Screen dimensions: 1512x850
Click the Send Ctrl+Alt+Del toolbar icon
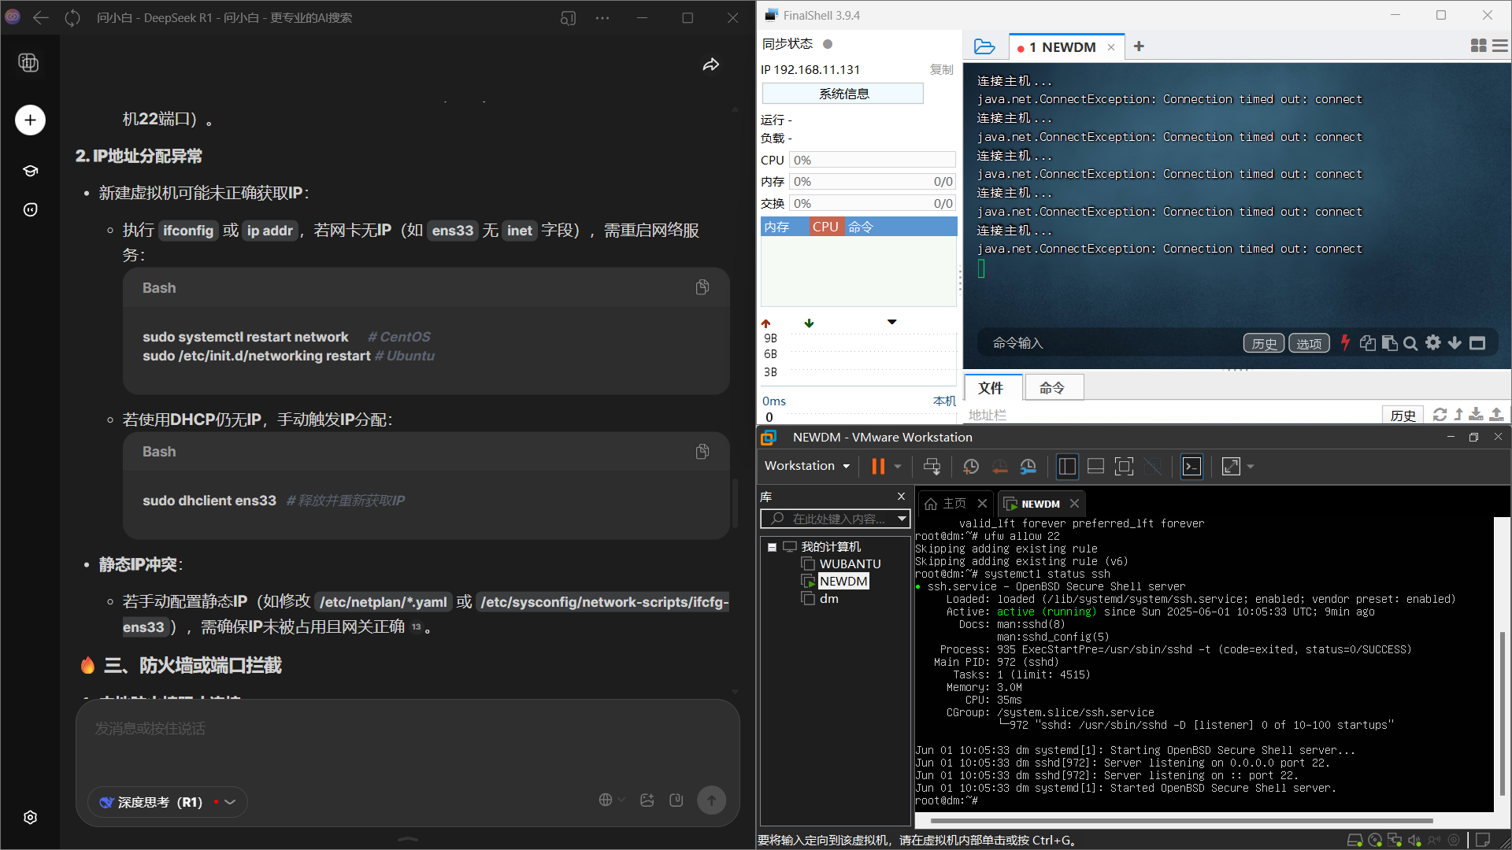tap(932, 467)
